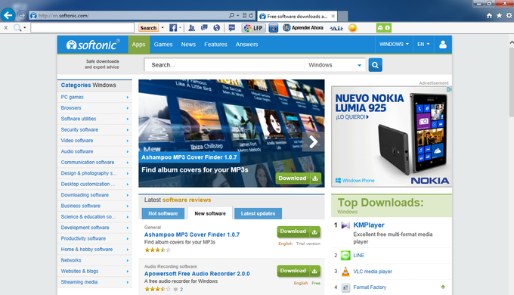Open browser Tools gear icon
This screenshot has height=295, width=514.
pos(509,15)
